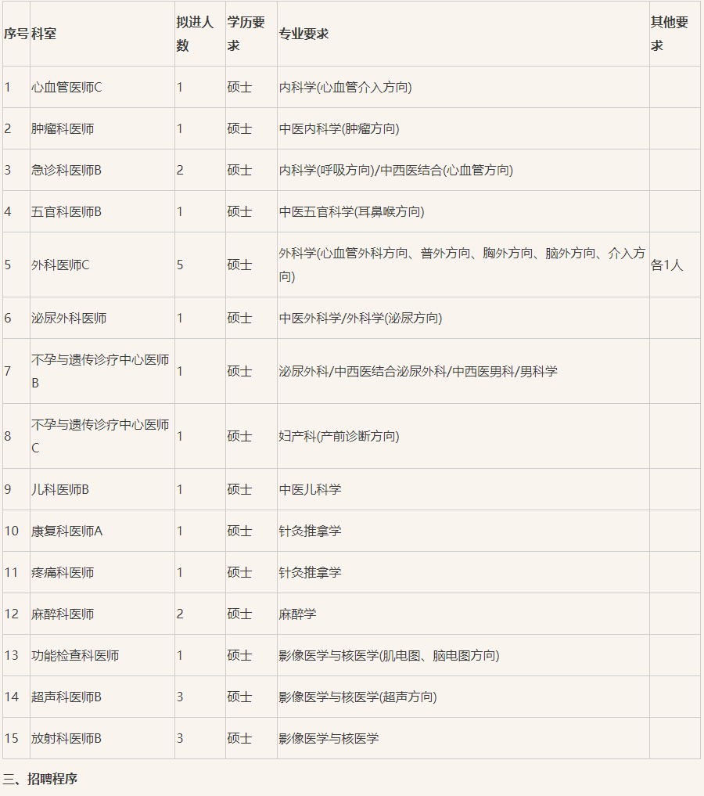
Task: Click the 三、招聘程序 section heading
Action: pos(40,779)
